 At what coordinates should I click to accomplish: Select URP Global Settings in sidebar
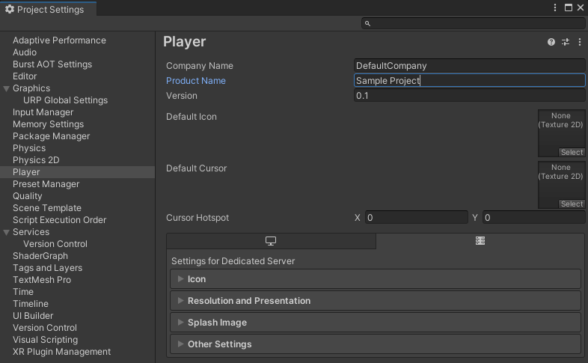pos(65,100)
